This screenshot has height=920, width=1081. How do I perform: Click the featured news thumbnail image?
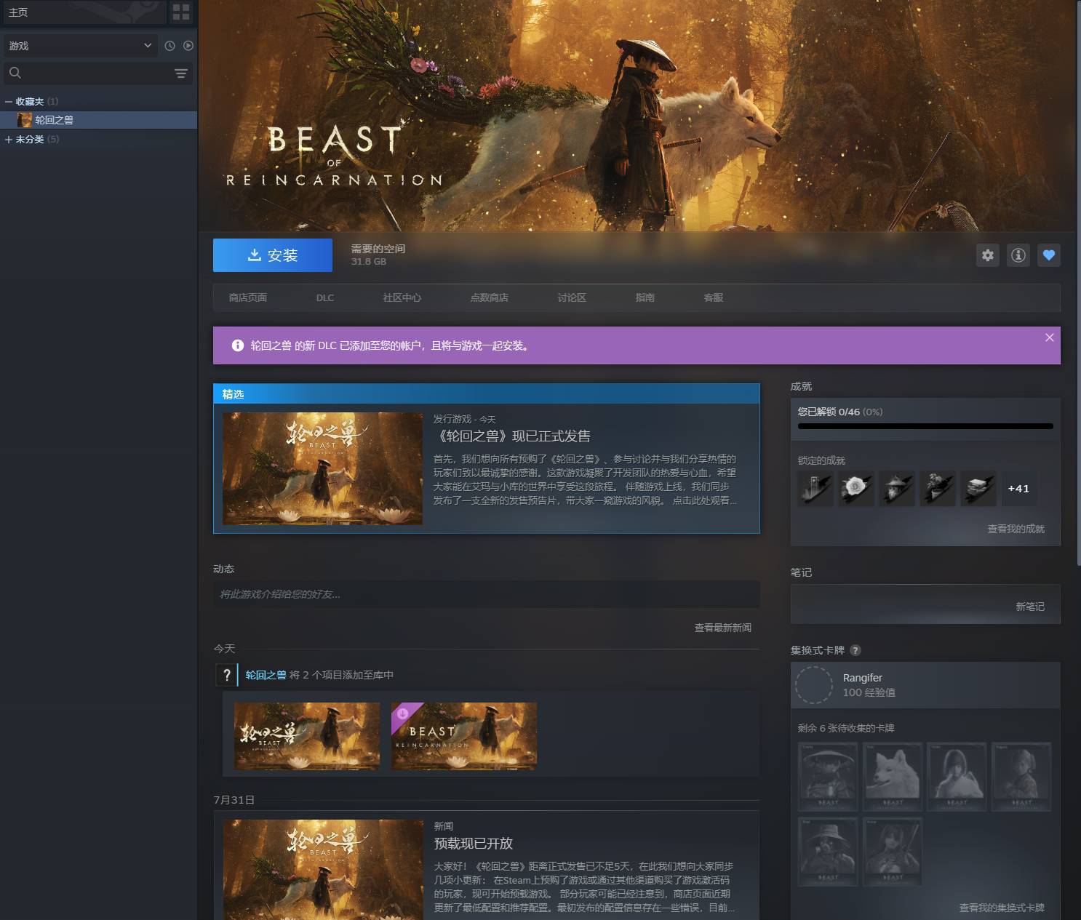pos(322,468)
